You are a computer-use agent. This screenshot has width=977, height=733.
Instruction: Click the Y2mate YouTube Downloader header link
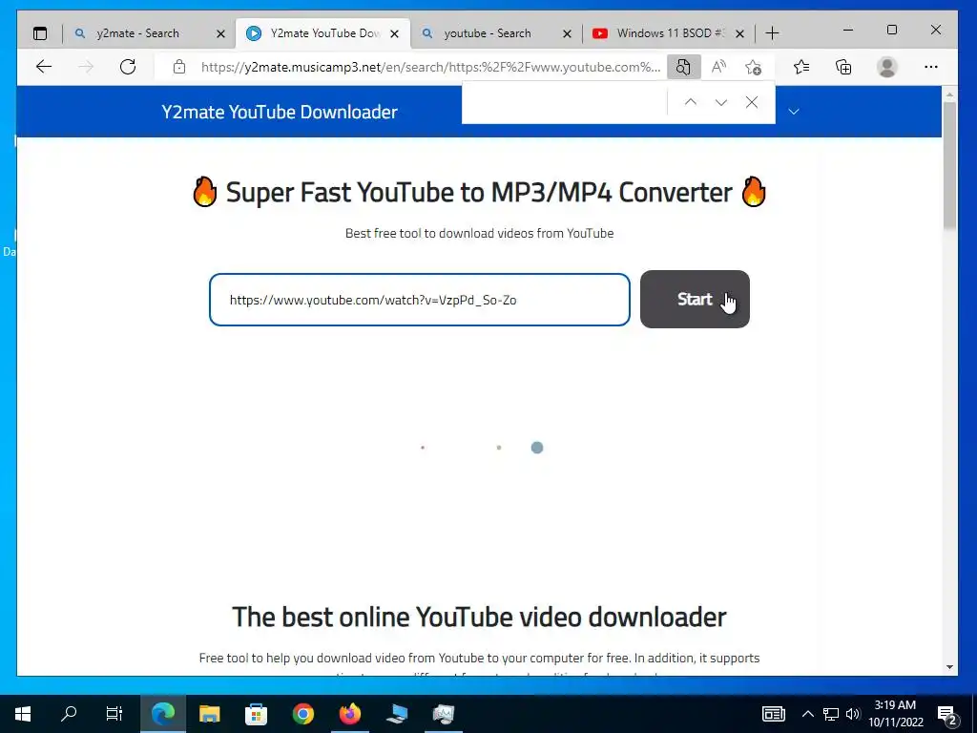click(x=280, y=112)
